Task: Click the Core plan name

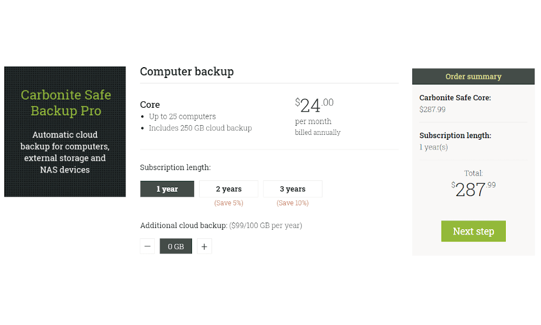Action: coord(150,105)
